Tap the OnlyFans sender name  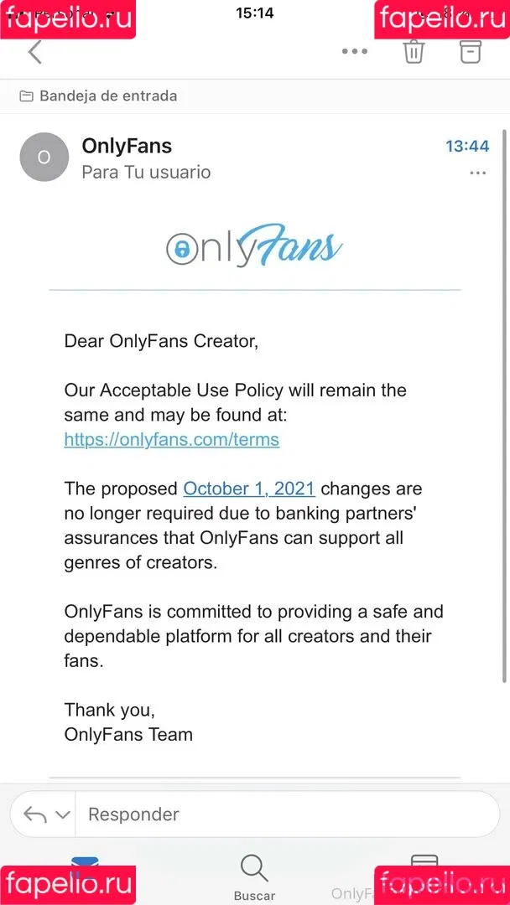(127, 146)
